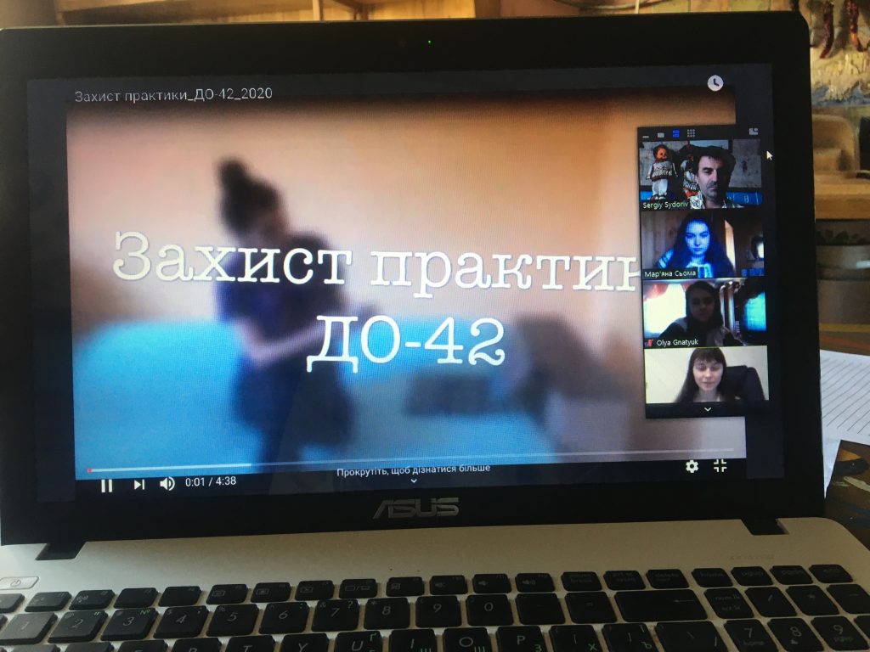Switch Zoom panel to single speaker view
Viewport: 870px width, 652px height.
661,134
